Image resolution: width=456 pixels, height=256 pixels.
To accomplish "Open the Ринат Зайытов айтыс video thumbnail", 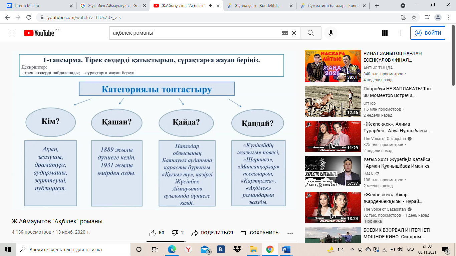I will 333,66.
